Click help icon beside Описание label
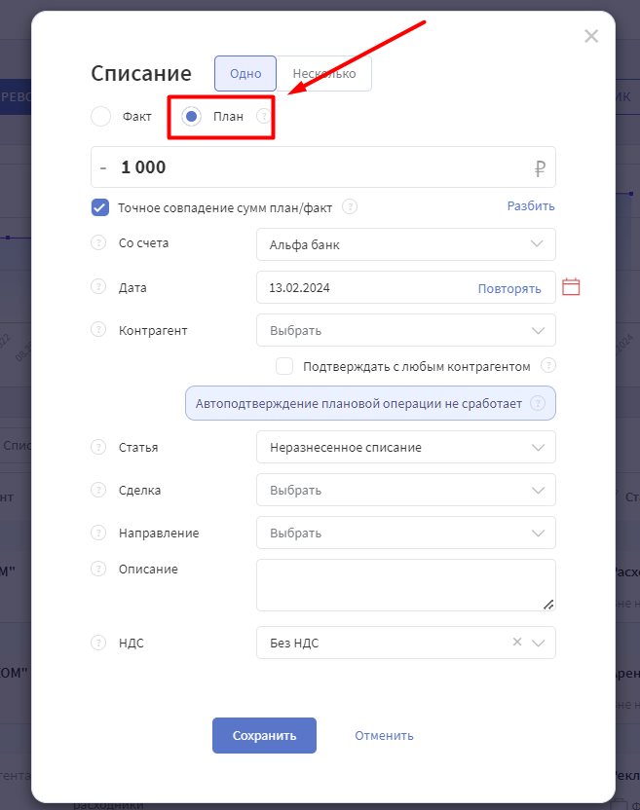The height and width of the screenshot is (810, 640). click(98, 569)
